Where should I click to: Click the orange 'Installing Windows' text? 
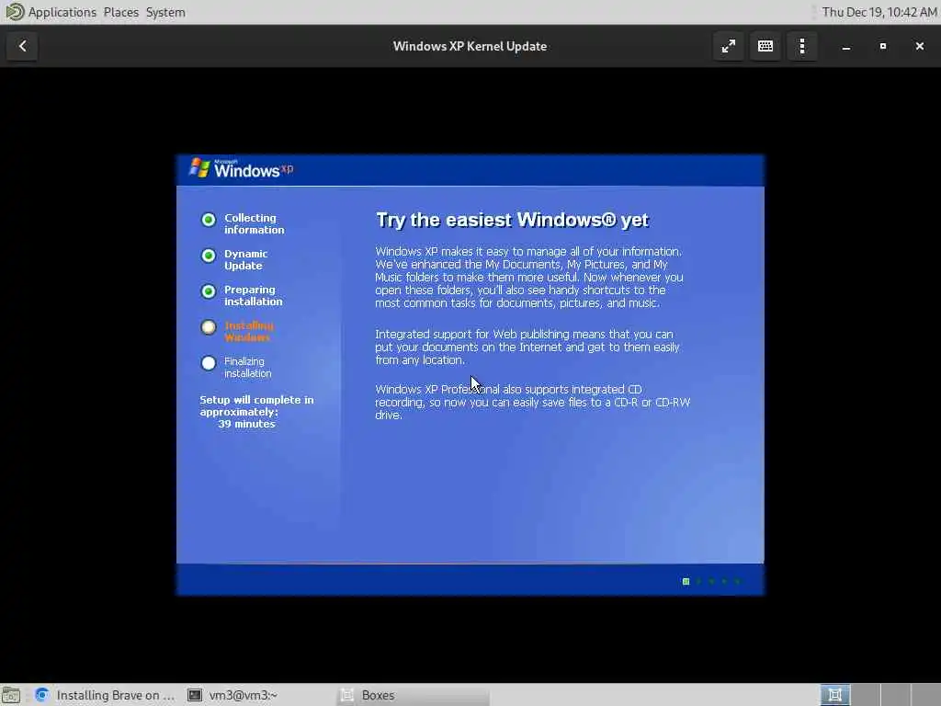248,331
